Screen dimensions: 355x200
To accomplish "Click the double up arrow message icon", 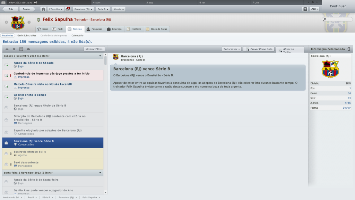I will [14, 49].
